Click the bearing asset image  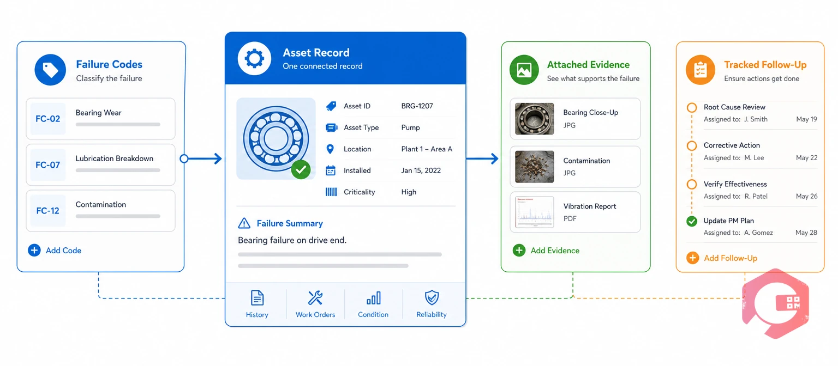click(x=276, y=139)
